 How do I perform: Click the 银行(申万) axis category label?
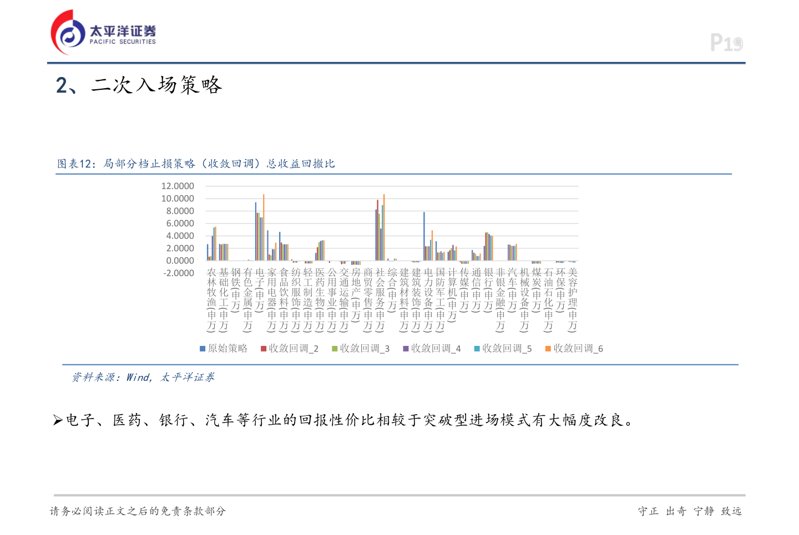[x=488, y=289]
